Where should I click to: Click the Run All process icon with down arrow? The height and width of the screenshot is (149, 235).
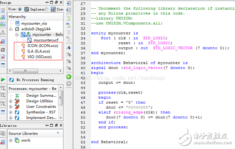(x=3, y=88)
